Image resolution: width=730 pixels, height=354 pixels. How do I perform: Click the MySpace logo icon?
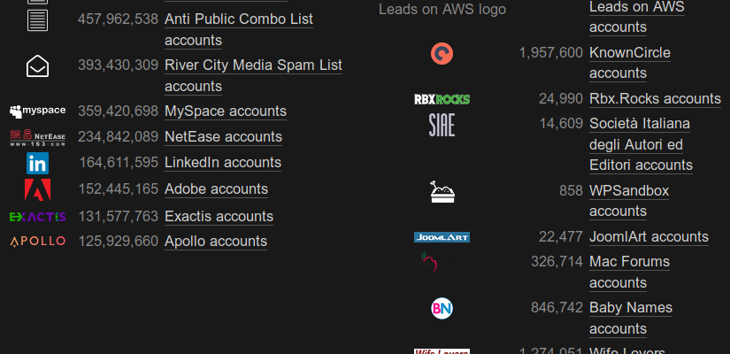pos(37,111)
